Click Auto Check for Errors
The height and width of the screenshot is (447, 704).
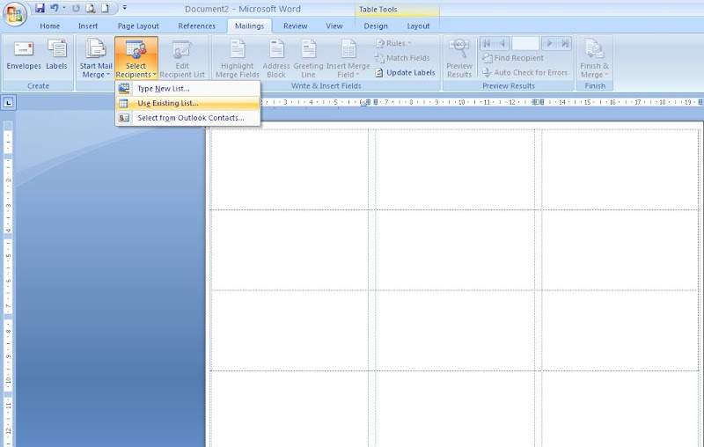pyautogui.click(x=524, y=72)
